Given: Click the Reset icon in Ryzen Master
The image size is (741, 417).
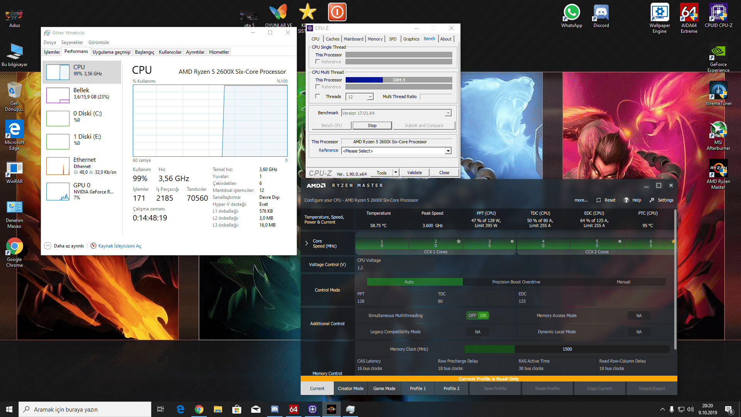Looking at the screenshot, I should pos(599,200).
